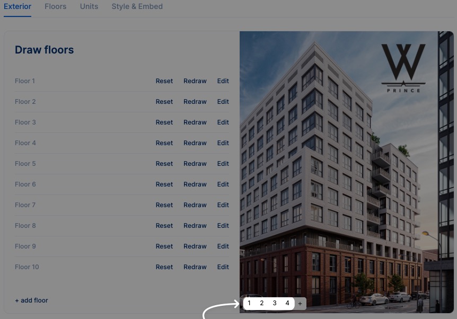The width and height of the screenshot is (457, 319).
Task: Select exterior view number 1
Action: 249,303
